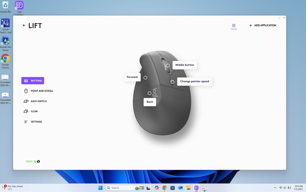Click the Back button label
This screenshot has width=306, height=192.
click(150, 102)
